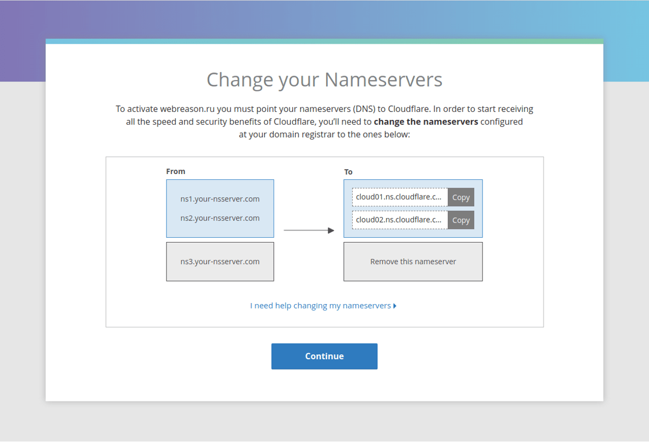The width and height of the screenshot is (649, 443).
Task: Click 'Remove this nameserver' text
Action: pyautogui.click(x=413, y=261)
